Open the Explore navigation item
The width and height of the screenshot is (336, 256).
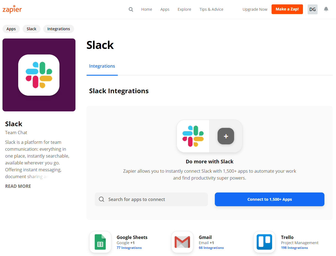tap(184, 9)
